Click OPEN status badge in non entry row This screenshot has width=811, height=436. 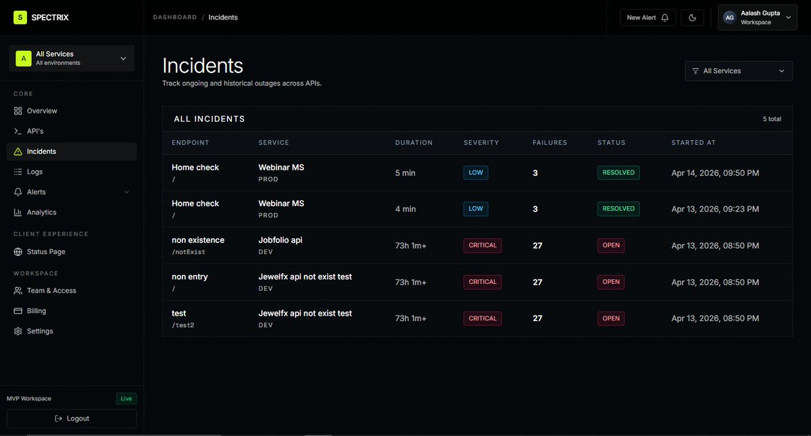click(x=611, y=282)
